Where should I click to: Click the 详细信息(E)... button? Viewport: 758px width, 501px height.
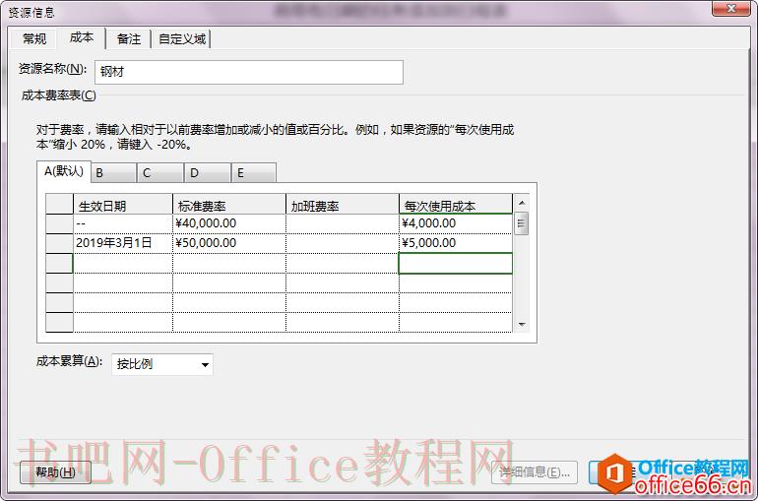click(x=535, y=472)
